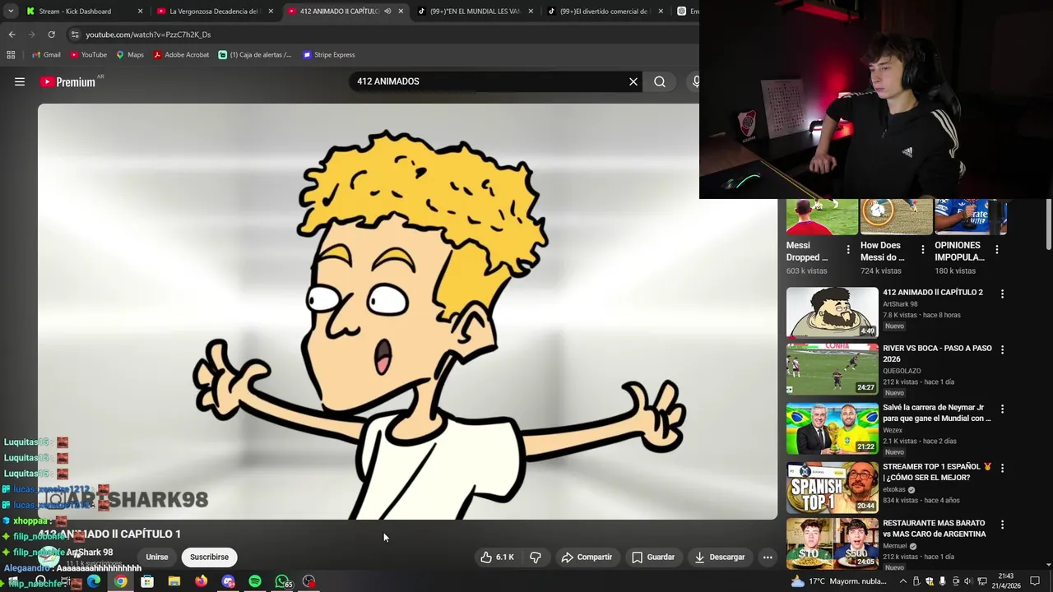The image size is (1053, 592).
Task: Clear the search text with the X
Action: tap(633, 81)
